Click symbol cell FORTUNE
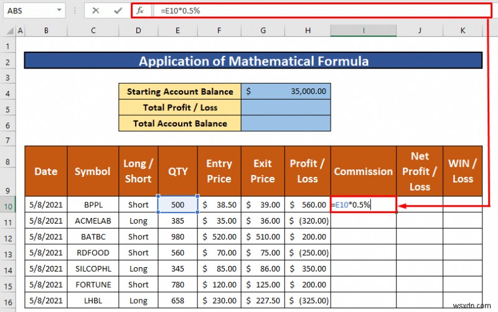498x312 pixels. click(93, 285)
